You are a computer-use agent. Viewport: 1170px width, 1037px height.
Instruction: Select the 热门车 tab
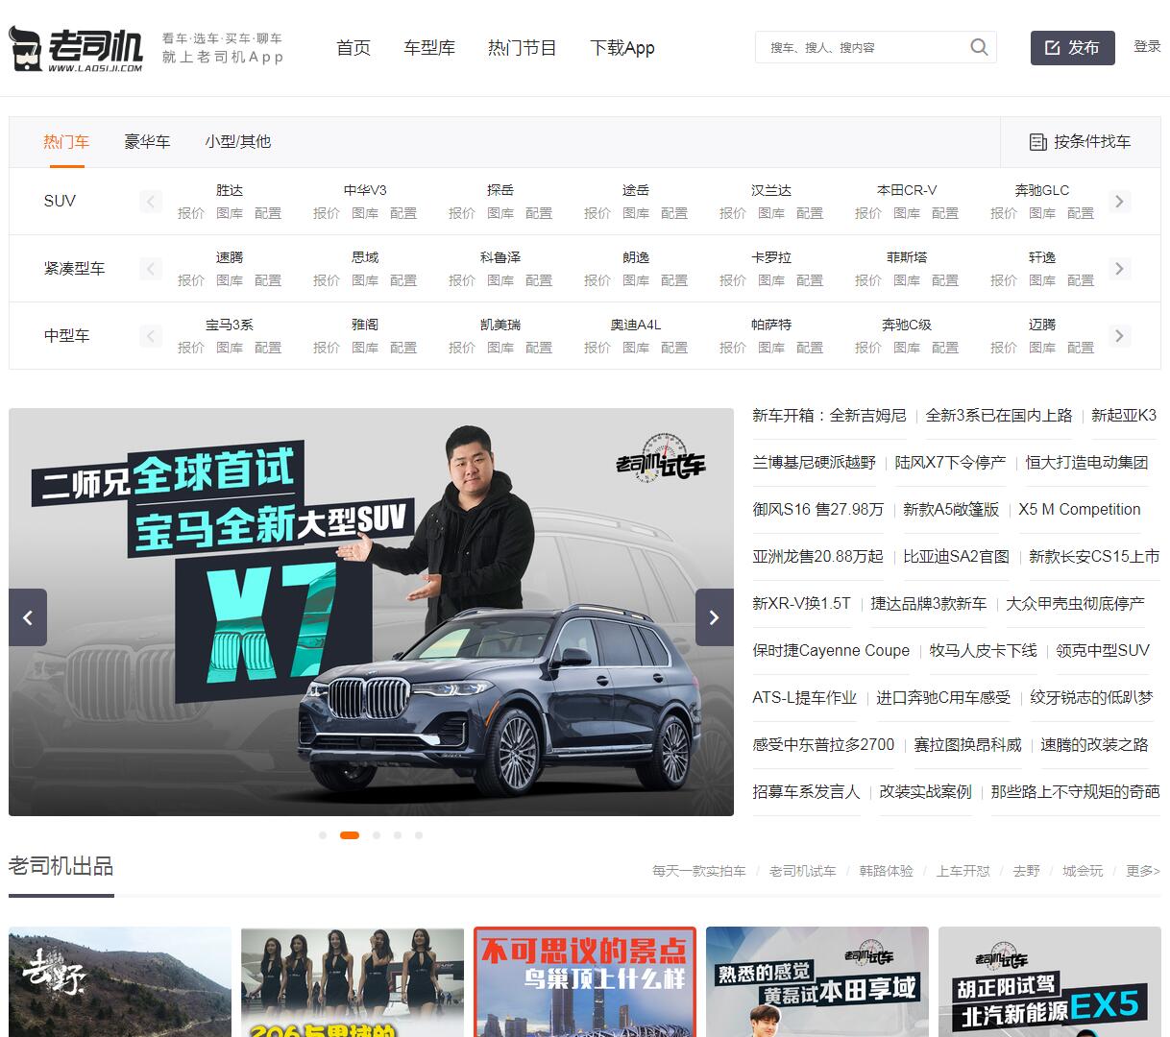66,142
